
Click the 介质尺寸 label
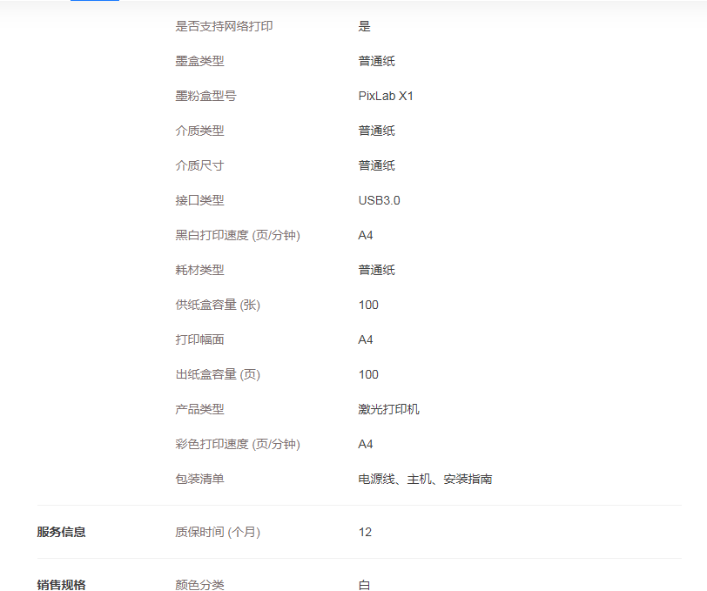click(x=199, y=165)
